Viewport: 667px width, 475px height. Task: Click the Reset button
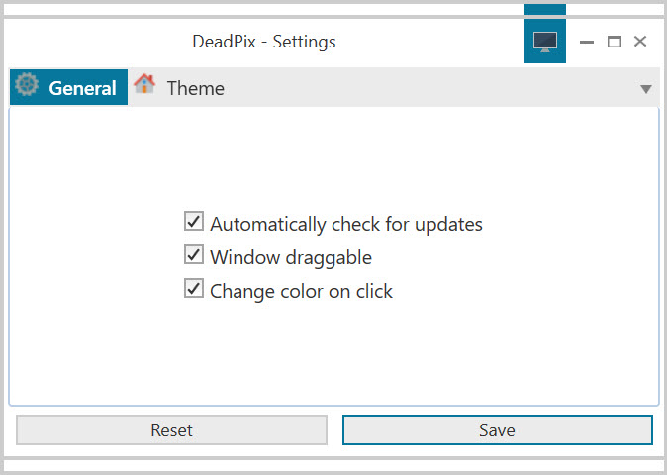coord(171,429)
